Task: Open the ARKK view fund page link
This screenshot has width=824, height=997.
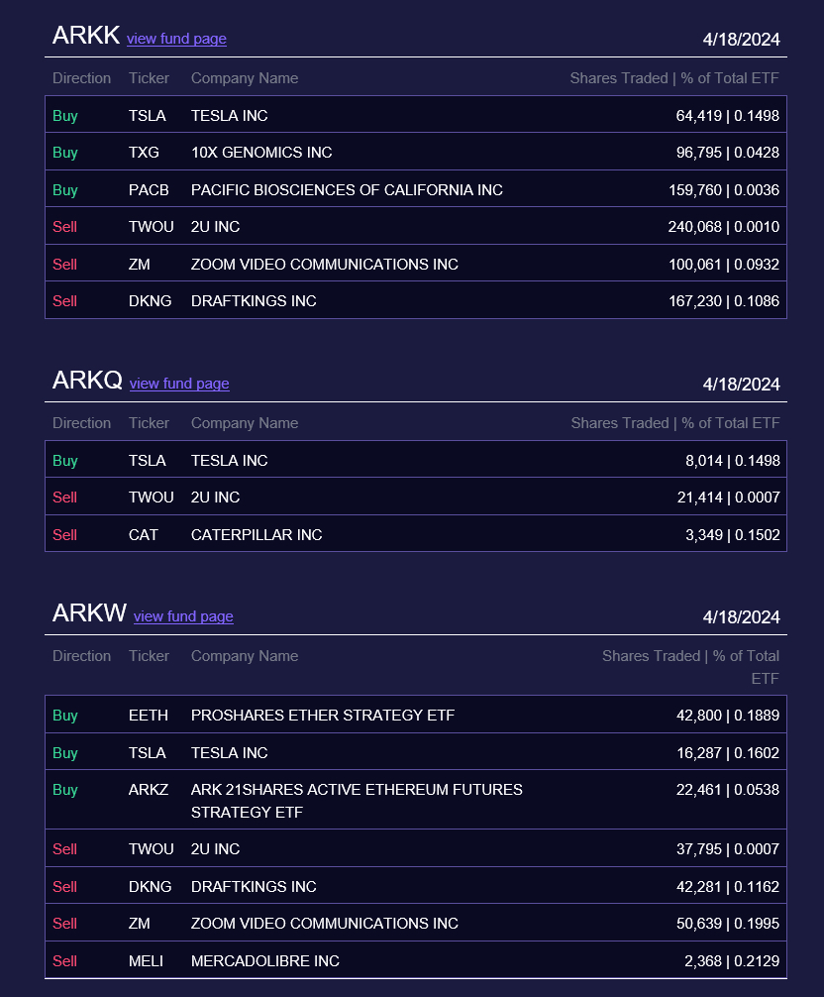Action: tap(176, 39)
